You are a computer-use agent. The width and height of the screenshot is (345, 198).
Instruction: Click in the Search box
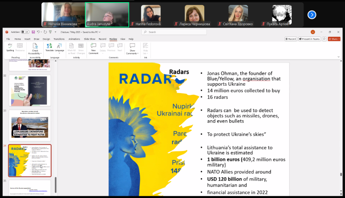(174, 32)
